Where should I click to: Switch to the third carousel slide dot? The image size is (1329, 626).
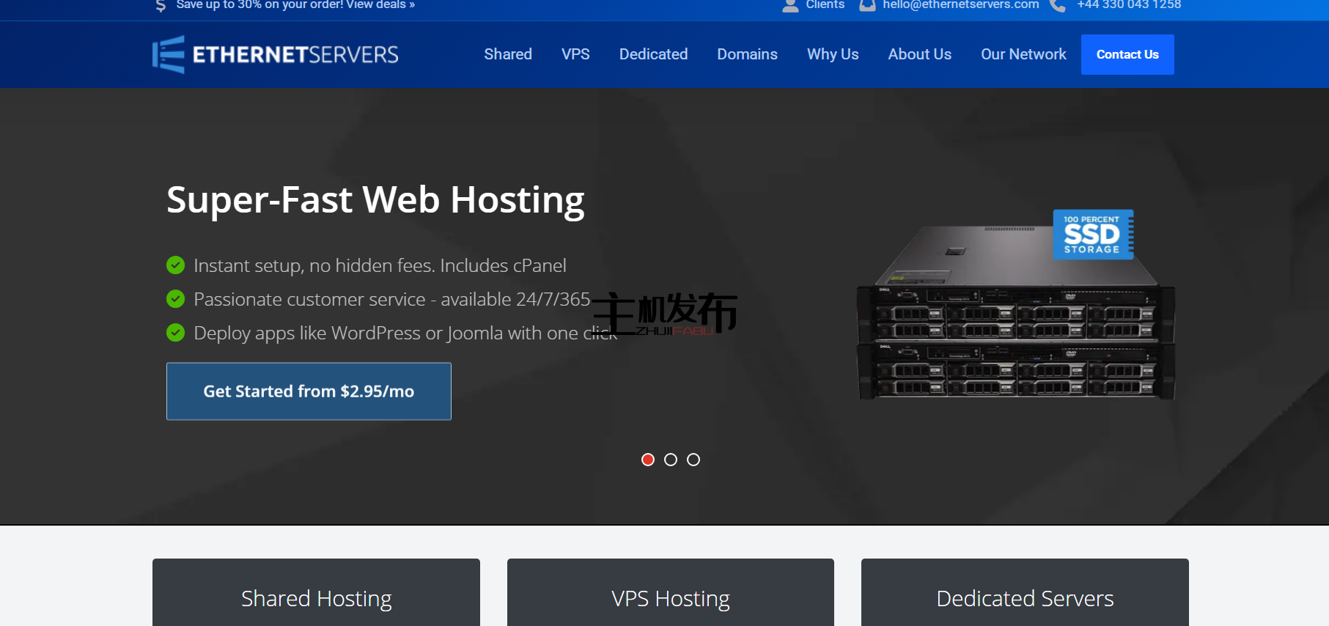693,460
